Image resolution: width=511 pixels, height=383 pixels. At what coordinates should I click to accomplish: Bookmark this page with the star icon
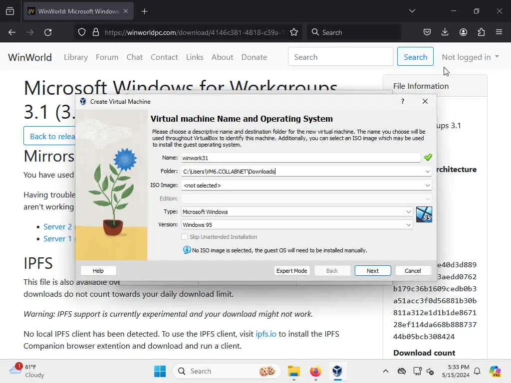click(294, 32)
